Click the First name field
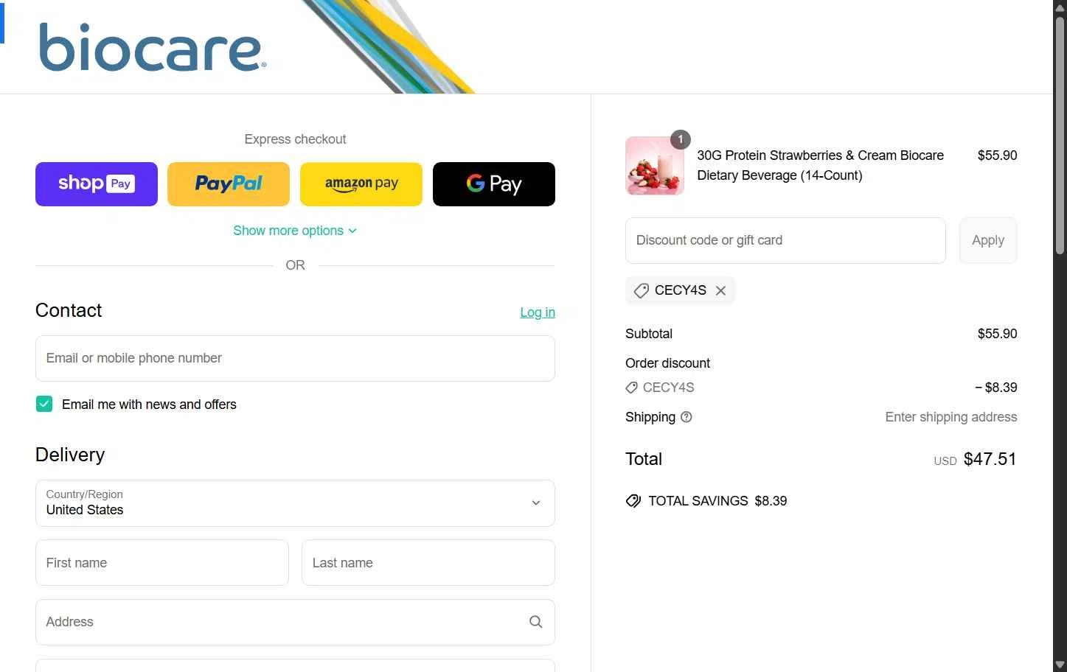 point(162,563)
